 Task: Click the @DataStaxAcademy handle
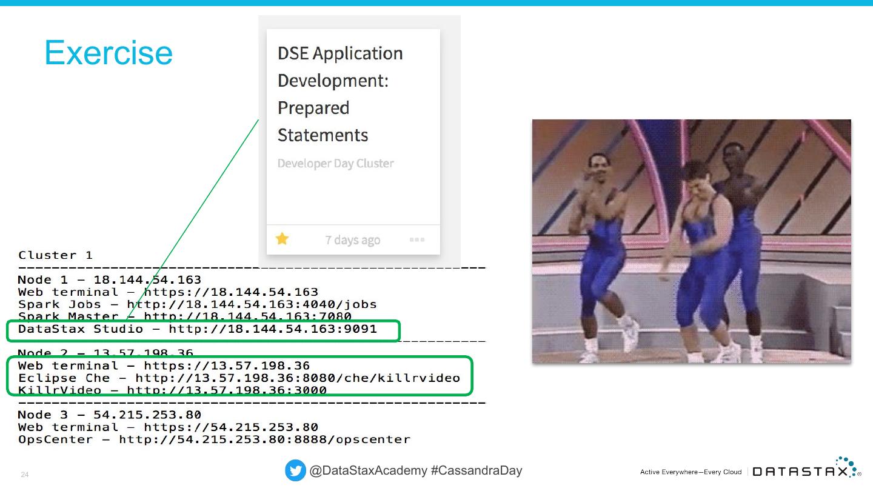368,471
